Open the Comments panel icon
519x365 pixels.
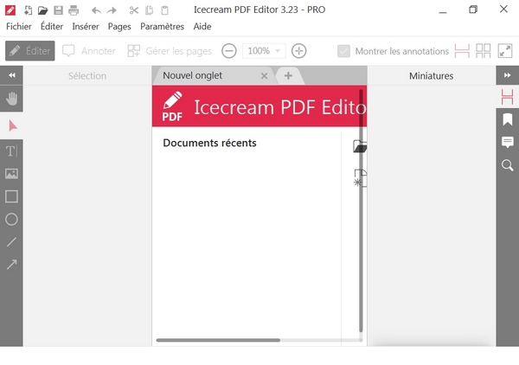508,143
